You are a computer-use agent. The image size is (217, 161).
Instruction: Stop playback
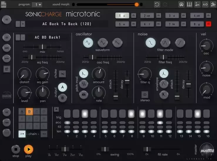click(16, 149)
